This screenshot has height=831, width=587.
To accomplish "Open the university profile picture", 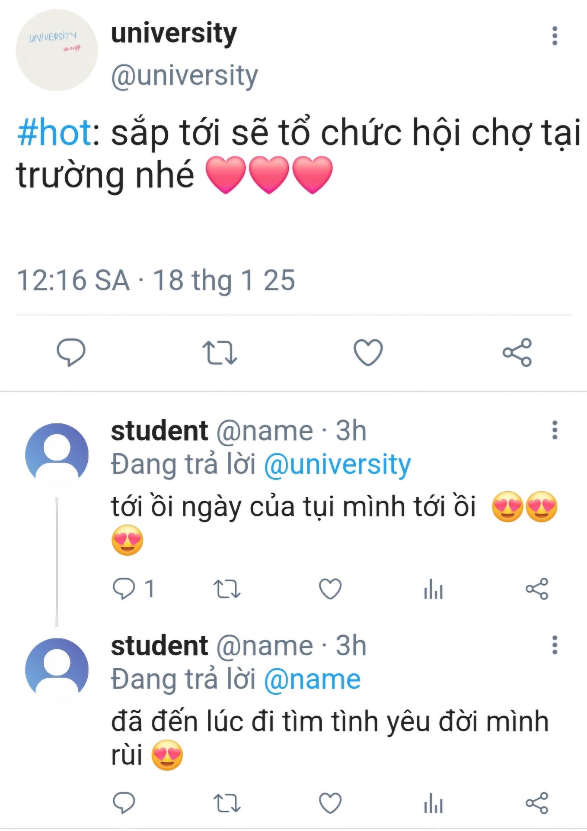I will click(x=57, y=50).
